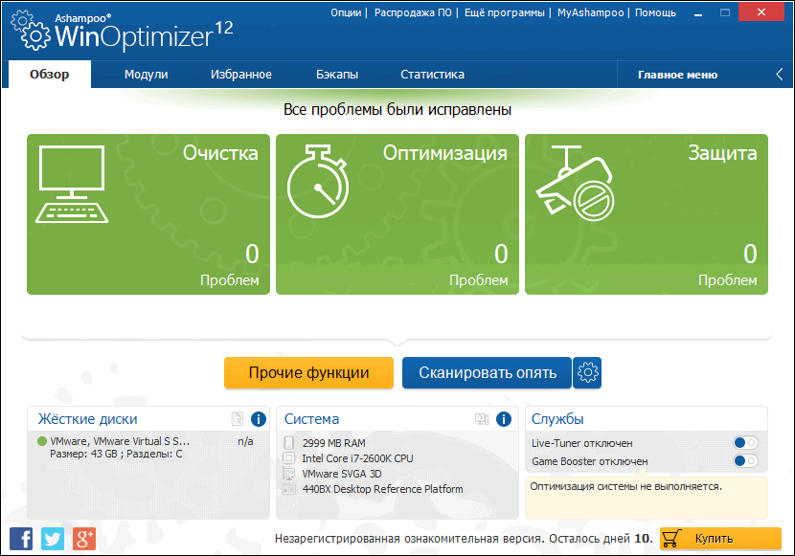
Task: Click the green status dot of VMware disk
Action: [41, 441]
